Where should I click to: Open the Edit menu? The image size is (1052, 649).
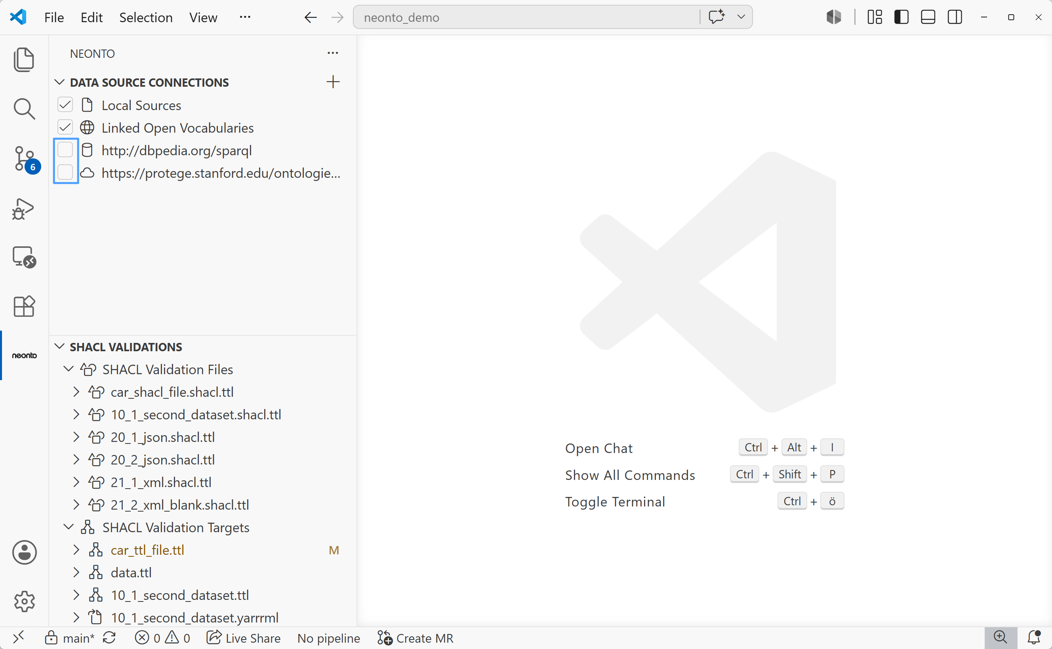click(91, 17)
